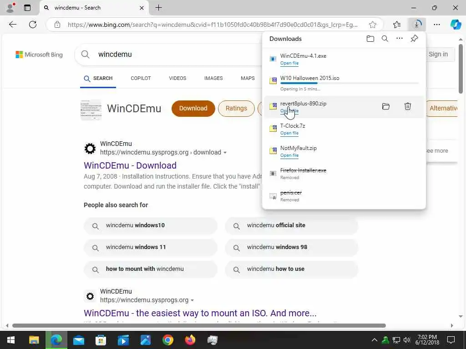The width and height of the screenshot is (466, 349).
Task: Click the W10 Halloween download progress bar
Action: (x=349, y=84)
